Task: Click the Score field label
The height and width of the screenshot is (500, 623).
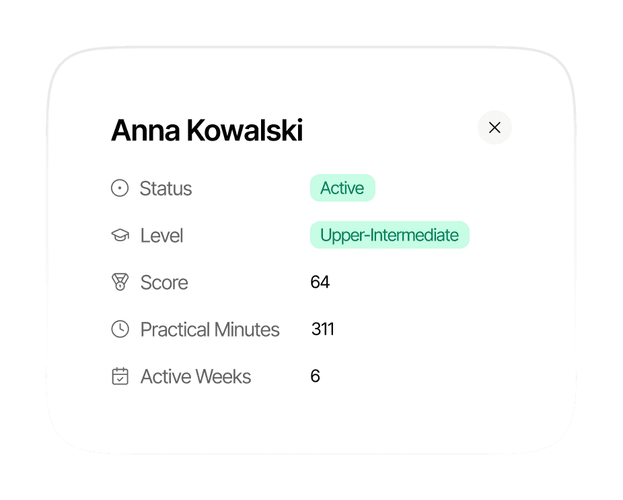Action: pos(164,282)
